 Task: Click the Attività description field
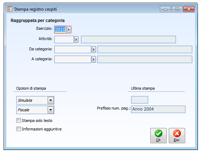[128, 39]
